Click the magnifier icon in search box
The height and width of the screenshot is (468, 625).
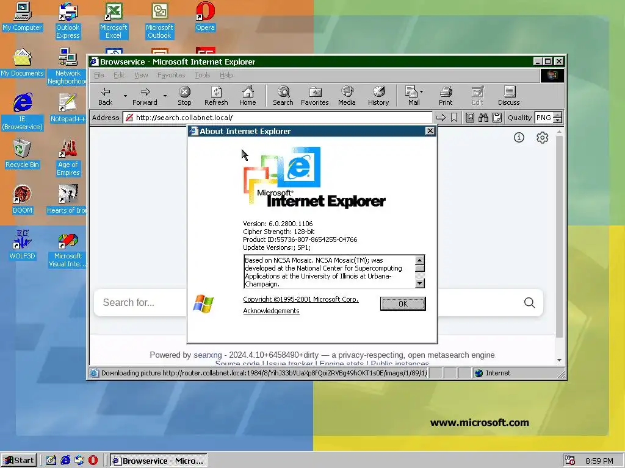pos(529,302)
